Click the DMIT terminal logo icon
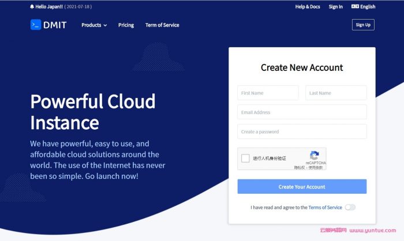404x241 pixels. (36, 25)
